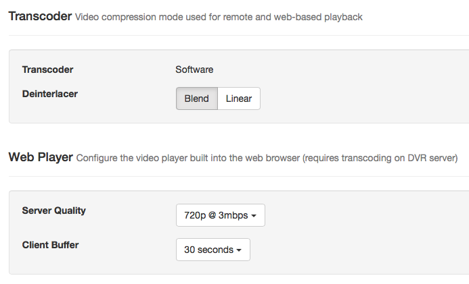The image size is (469, 284).
Task: Click the bold Transcoder field label
Action: (x=47, y=69)
